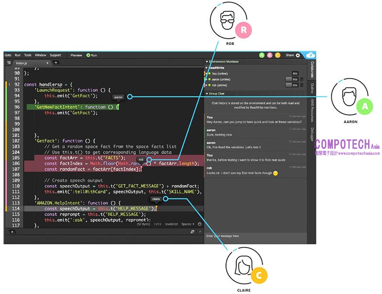The height and width of the screenshot is (294, 382).
Task: Click the AWS Cloud9 cloud logo icon
Action: pyautogui.click(x=311, y=55)
